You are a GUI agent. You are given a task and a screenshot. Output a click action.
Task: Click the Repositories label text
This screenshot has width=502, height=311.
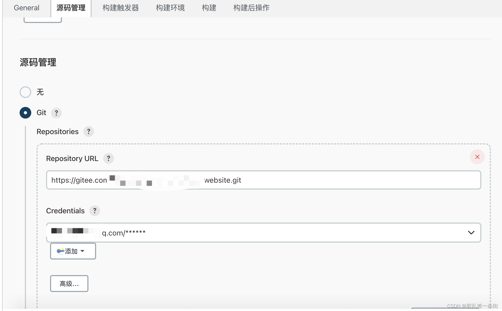click(x=57, y=131)
